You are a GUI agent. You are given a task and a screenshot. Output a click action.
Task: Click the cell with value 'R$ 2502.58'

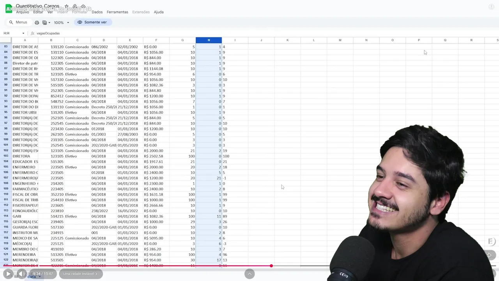(x=156, y=156)
